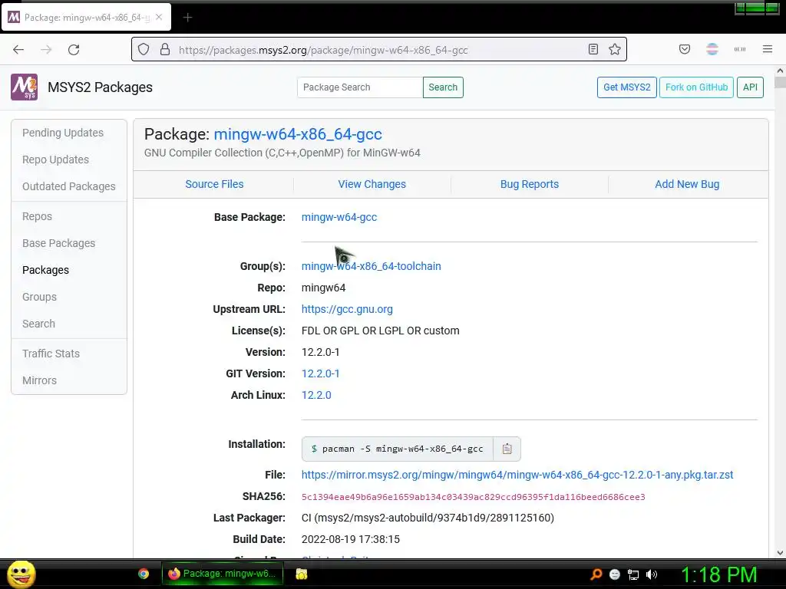
Task: Click the SHA256 hash value
Action: coord(473,497)
